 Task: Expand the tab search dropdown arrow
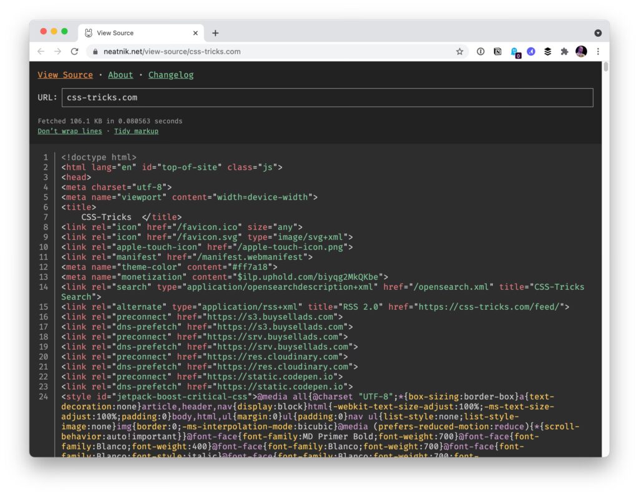point(597,33)
